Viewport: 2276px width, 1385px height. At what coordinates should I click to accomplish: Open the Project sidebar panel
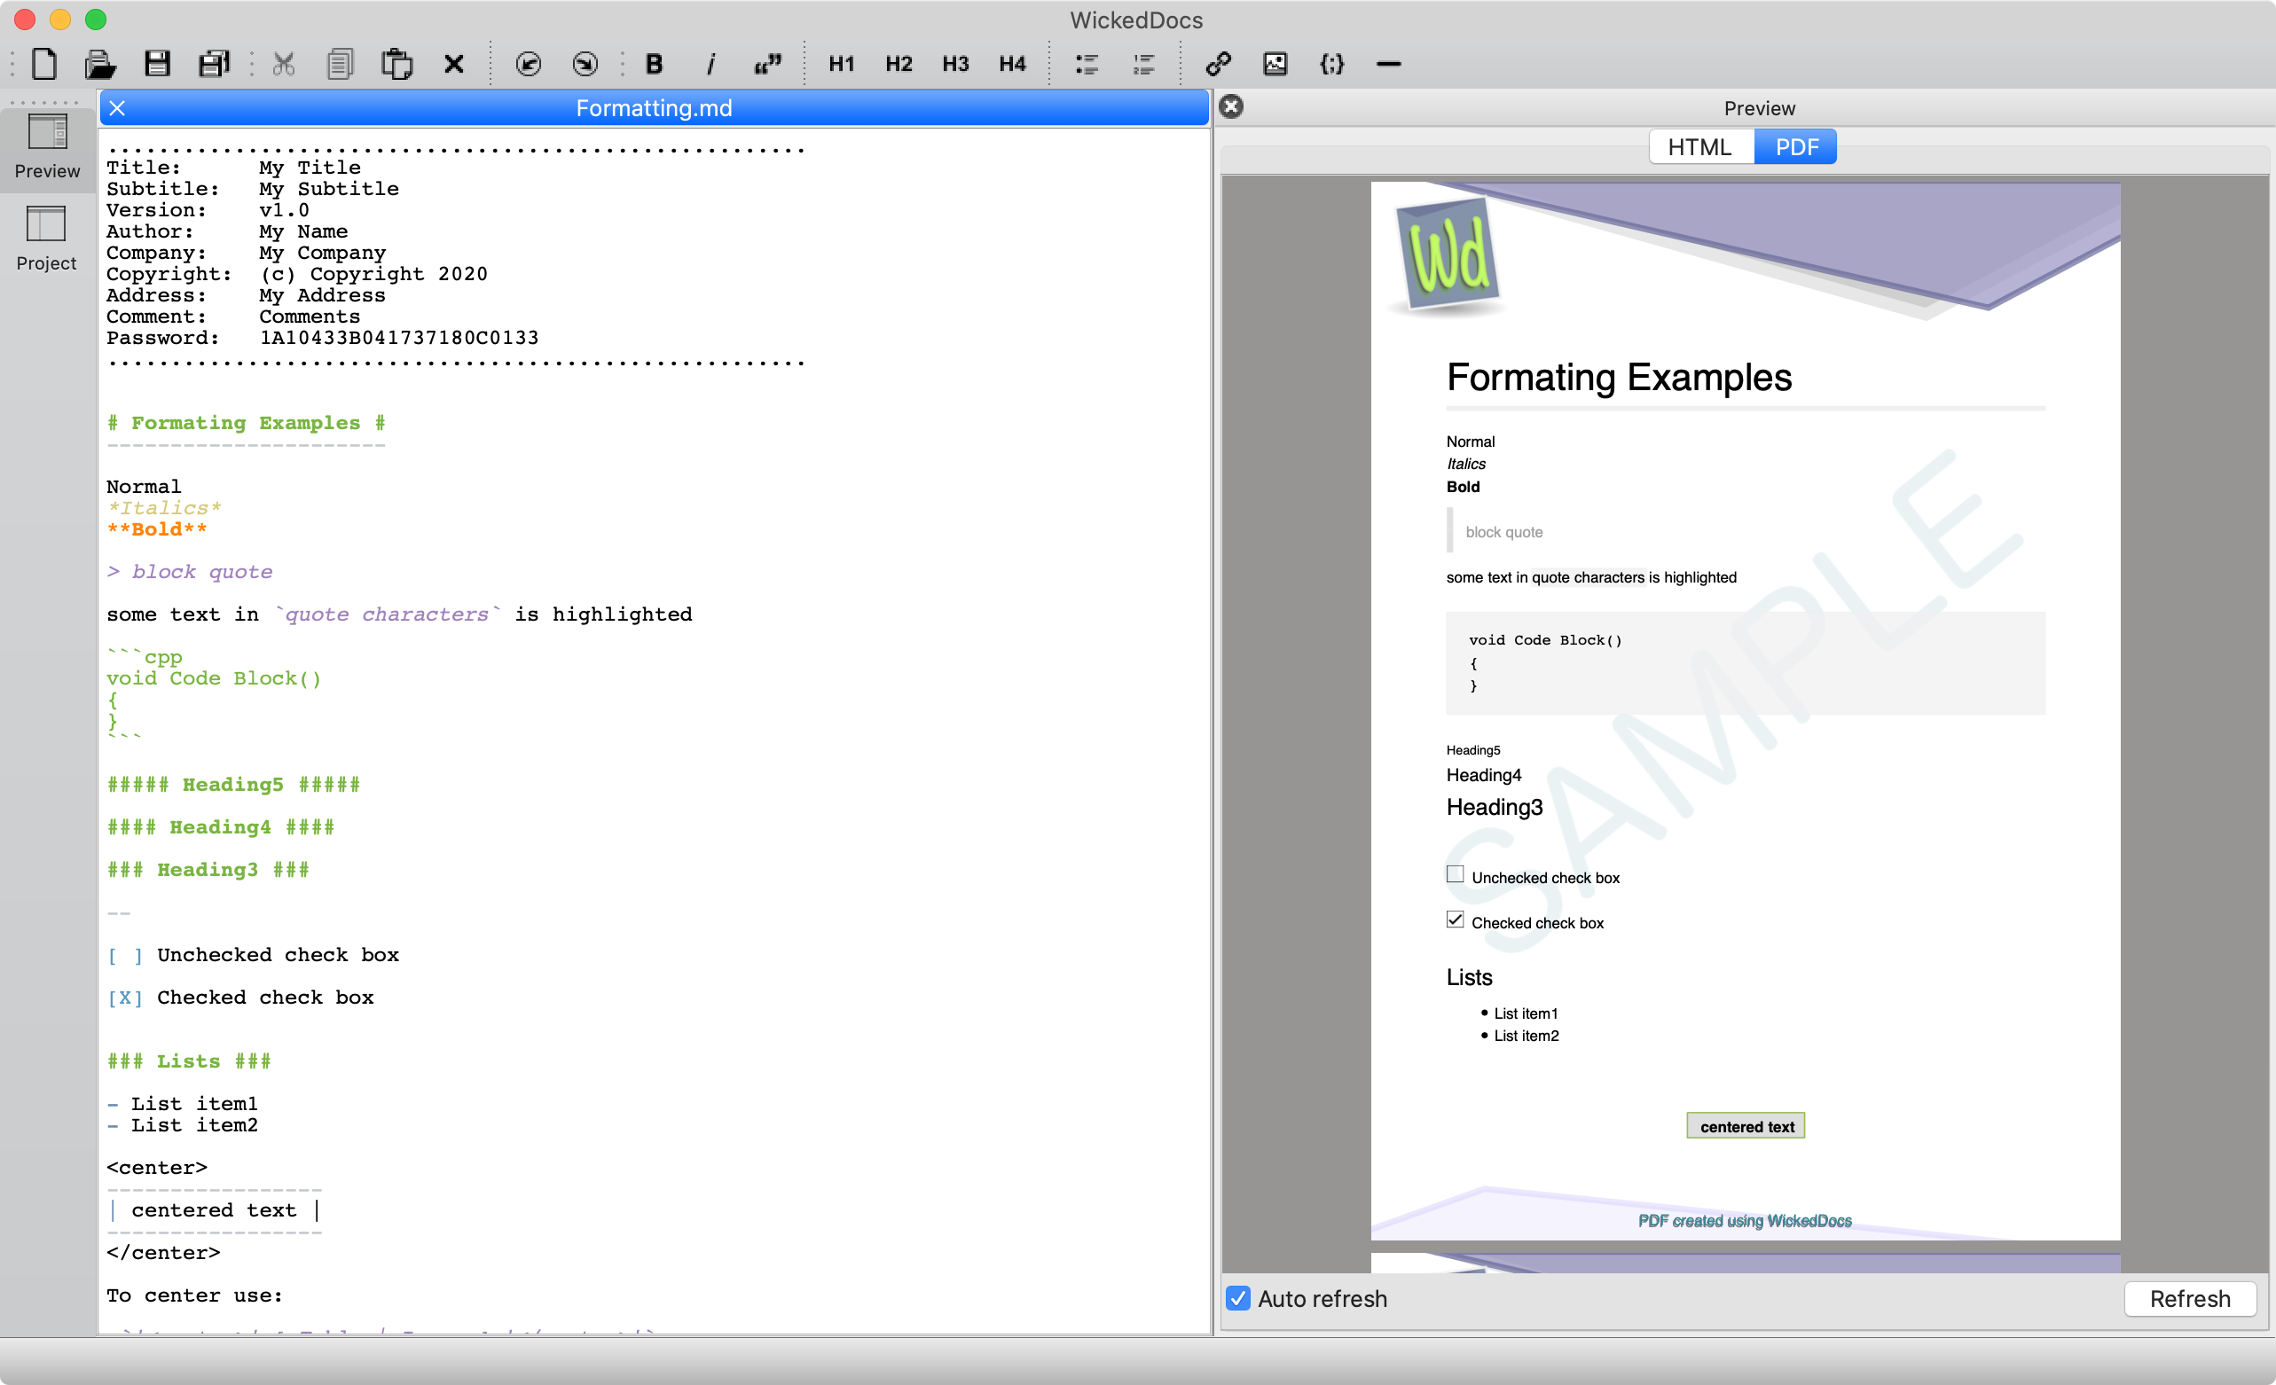(x=46, y=239)
